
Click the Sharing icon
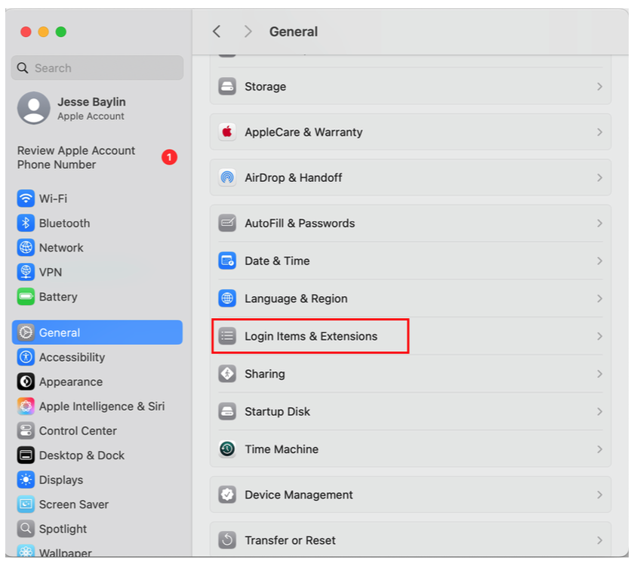tap(227, 374)
